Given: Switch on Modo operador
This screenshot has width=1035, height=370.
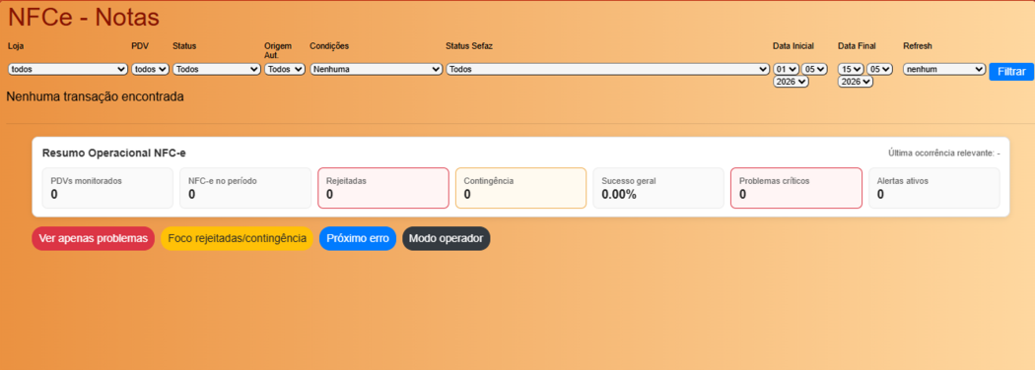Looking at the screenshot, I should click(x=447, y=239).
